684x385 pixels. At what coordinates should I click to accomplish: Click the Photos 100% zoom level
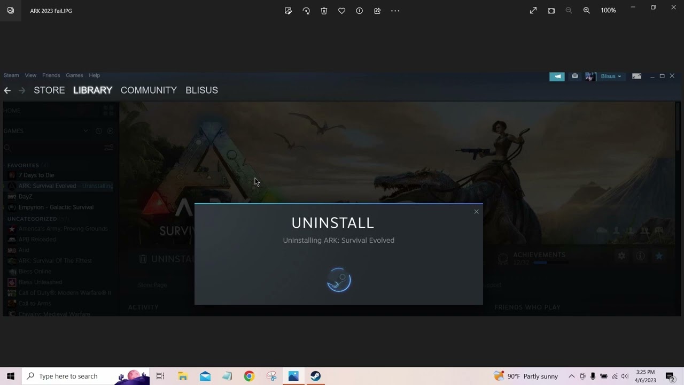click(608, 11)
